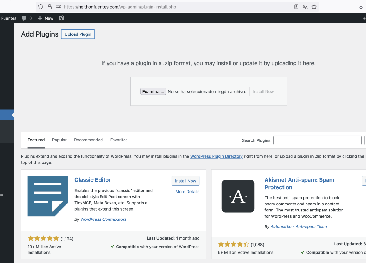The image size is (366, 263).
Task: Click the Classic Editor plugin icon
Action: pos(48,196)
